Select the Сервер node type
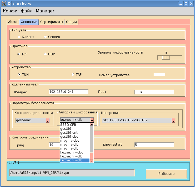Viewport: 195px width, 187px height. (45, 37)
